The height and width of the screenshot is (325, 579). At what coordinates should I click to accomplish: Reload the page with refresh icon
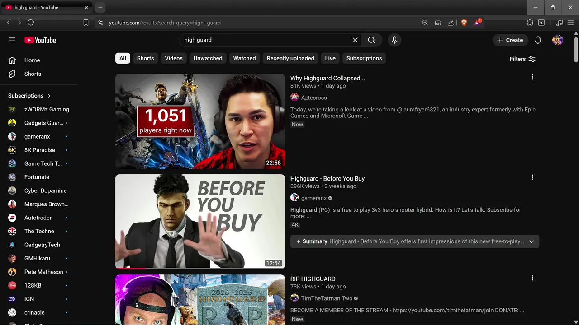(x=31, y=23)
